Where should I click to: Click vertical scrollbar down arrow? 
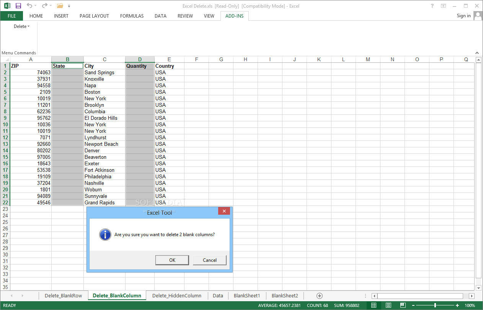click(x=478, y=288)
